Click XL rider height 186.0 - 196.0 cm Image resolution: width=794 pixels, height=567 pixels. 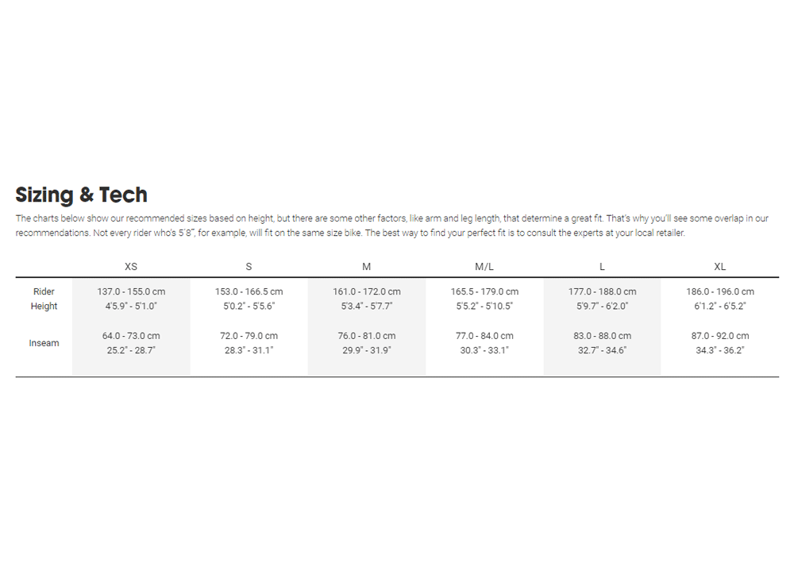pos(719,291)
